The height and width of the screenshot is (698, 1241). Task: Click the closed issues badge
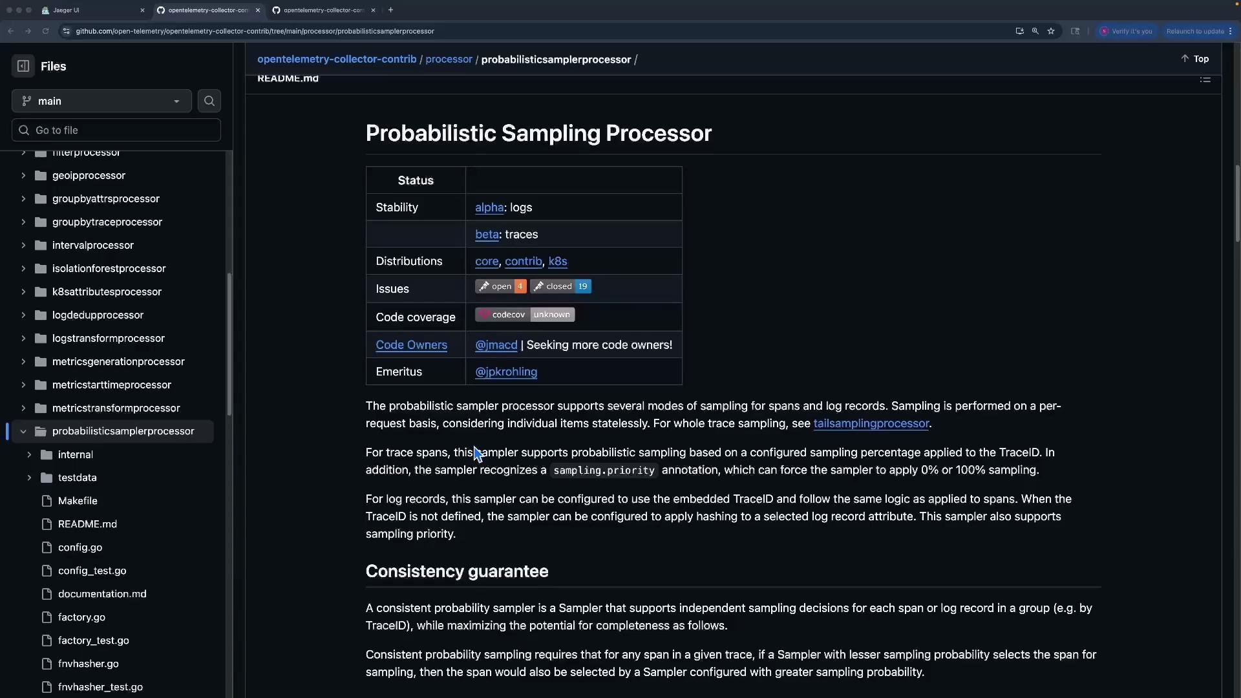pos(560,286)
